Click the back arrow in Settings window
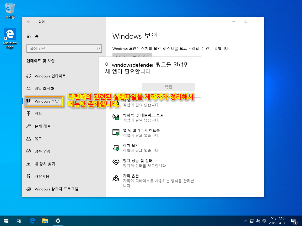The width and height of the screenshot is (302, 226). 29,21
